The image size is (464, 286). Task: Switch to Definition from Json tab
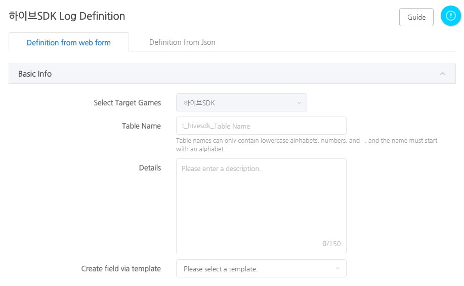(x=182, y=42)
